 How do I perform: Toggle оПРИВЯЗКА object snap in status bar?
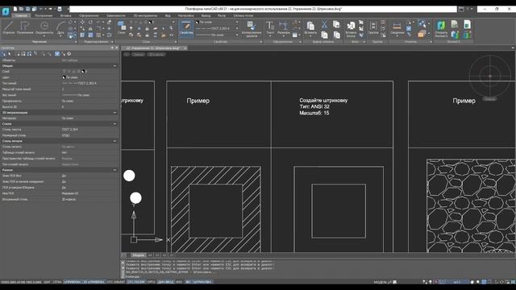[72, 282]
